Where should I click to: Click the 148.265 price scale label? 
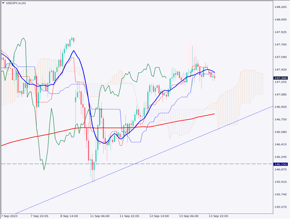(280, 7)
